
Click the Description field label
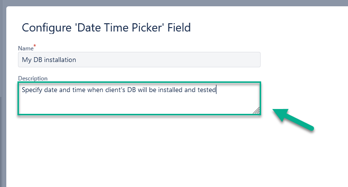coord(33,78)
